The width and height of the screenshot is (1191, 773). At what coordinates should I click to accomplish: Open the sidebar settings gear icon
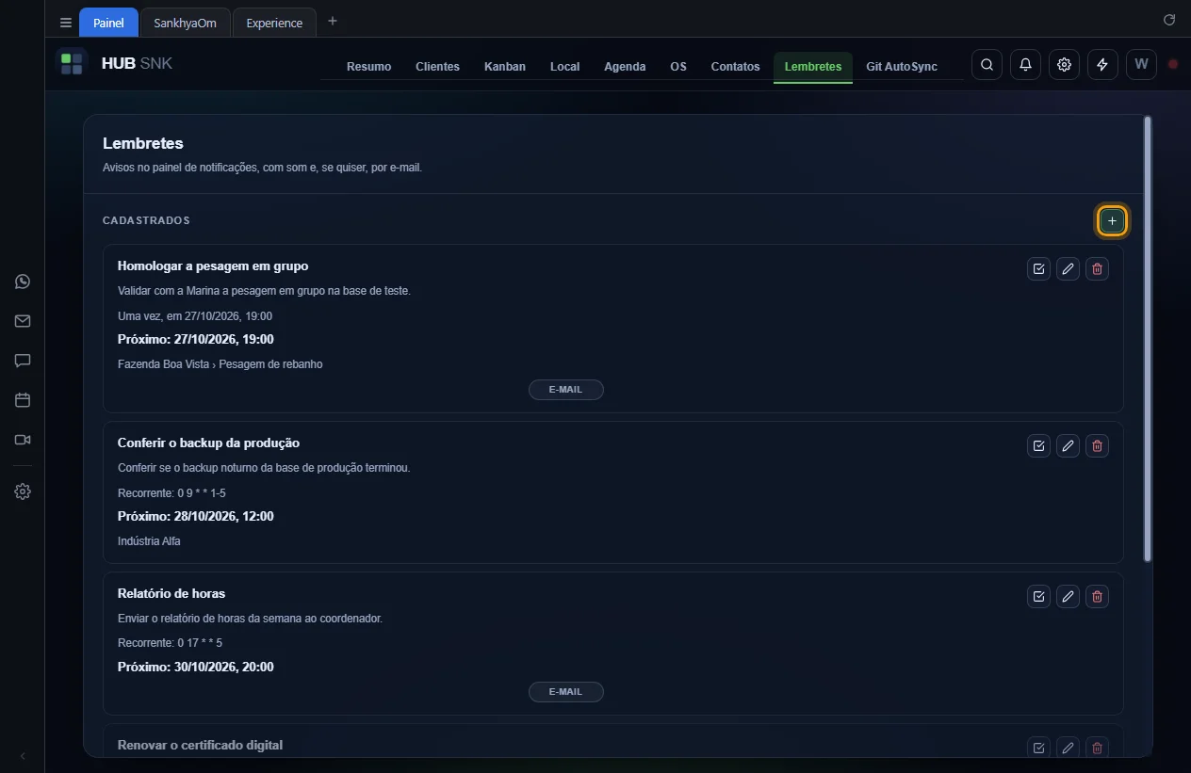coord(23,491)
